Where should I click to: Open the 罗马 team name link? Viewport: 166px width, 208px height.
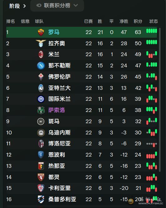[x=54, y=32]
